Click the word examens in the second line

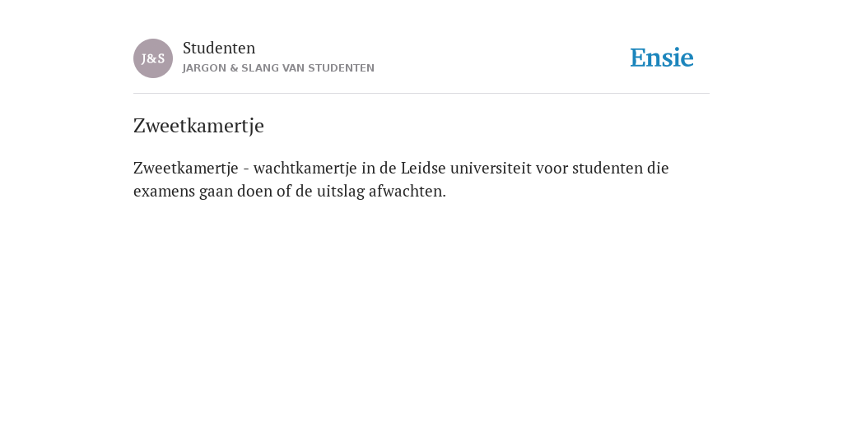pos(164,191)
